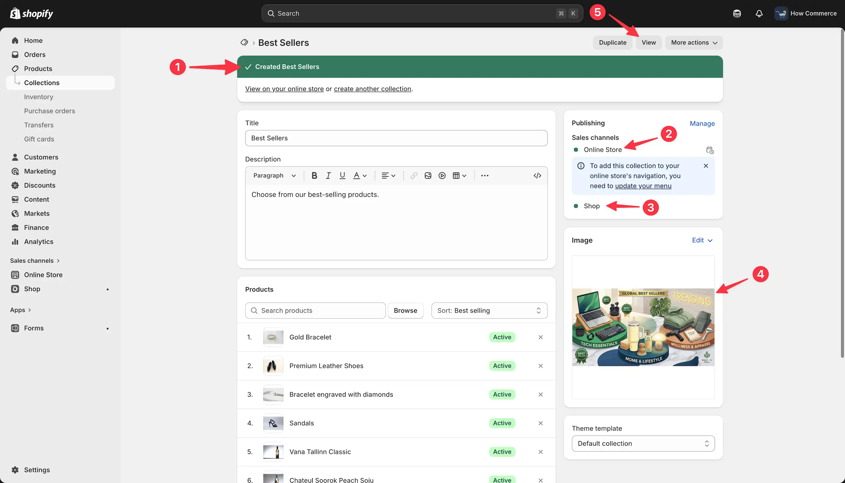
Task: Open Online Store sales channel in sidebar
Action: (60, 275)
